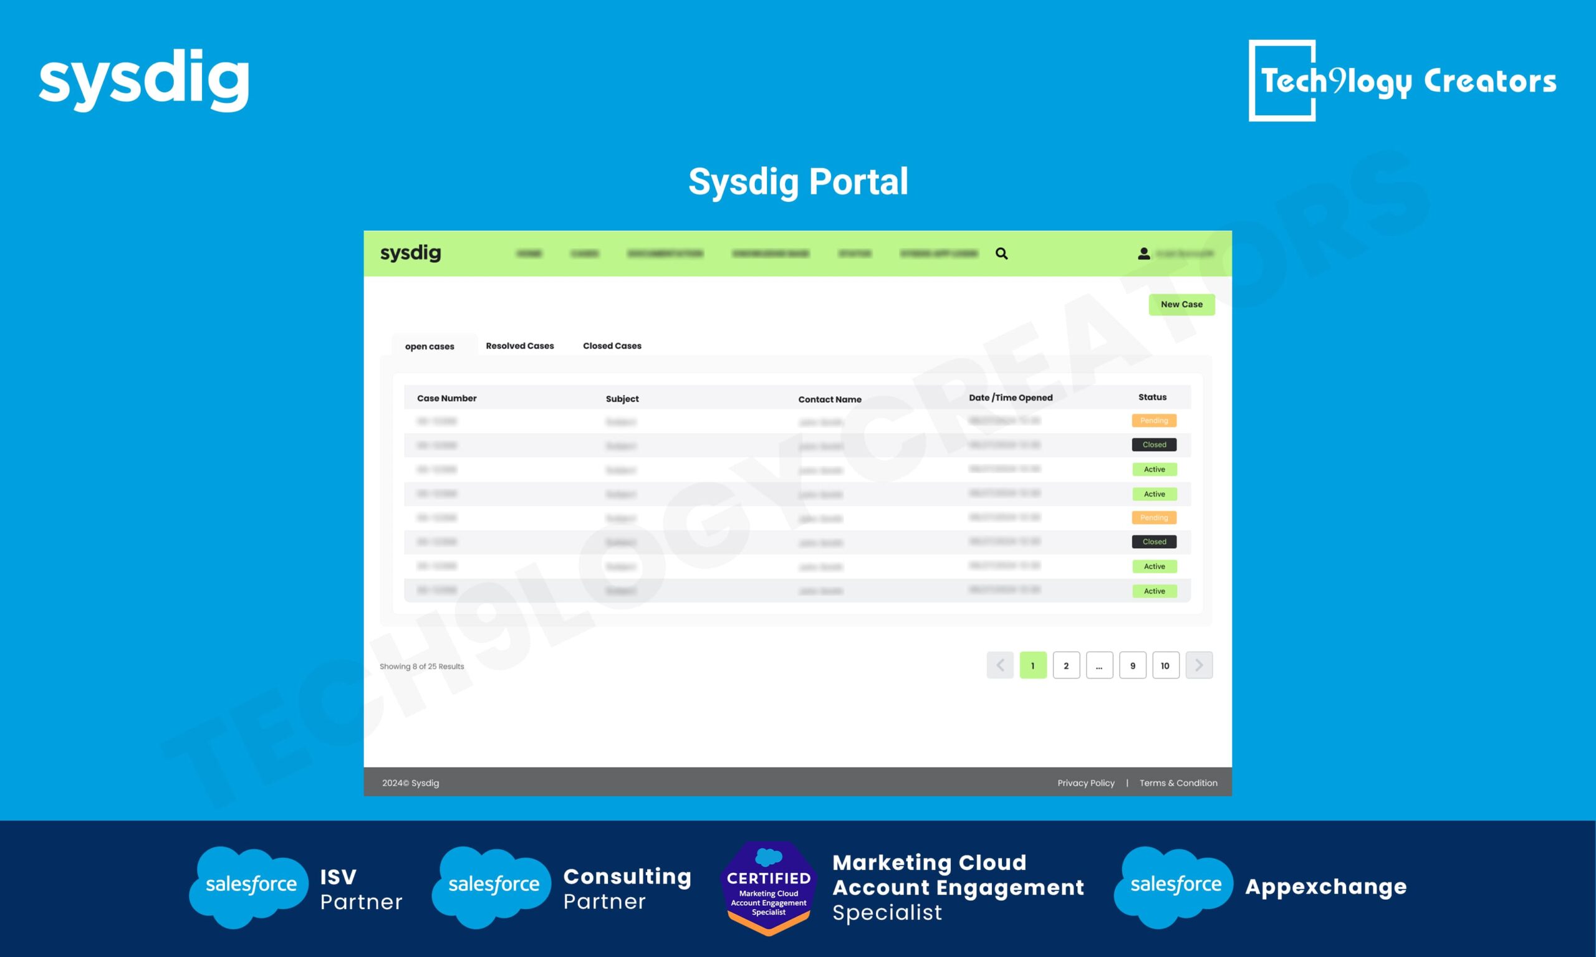Click the Case Number column header
The height and width of the screenshot is (957, 1596).
click(446, 399)
